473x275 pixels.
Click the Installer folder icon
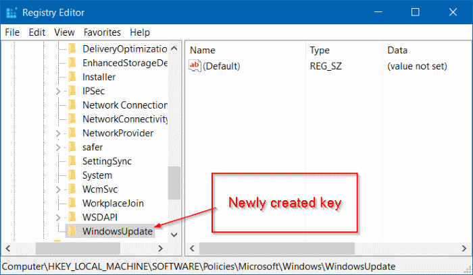click(72, 77)
